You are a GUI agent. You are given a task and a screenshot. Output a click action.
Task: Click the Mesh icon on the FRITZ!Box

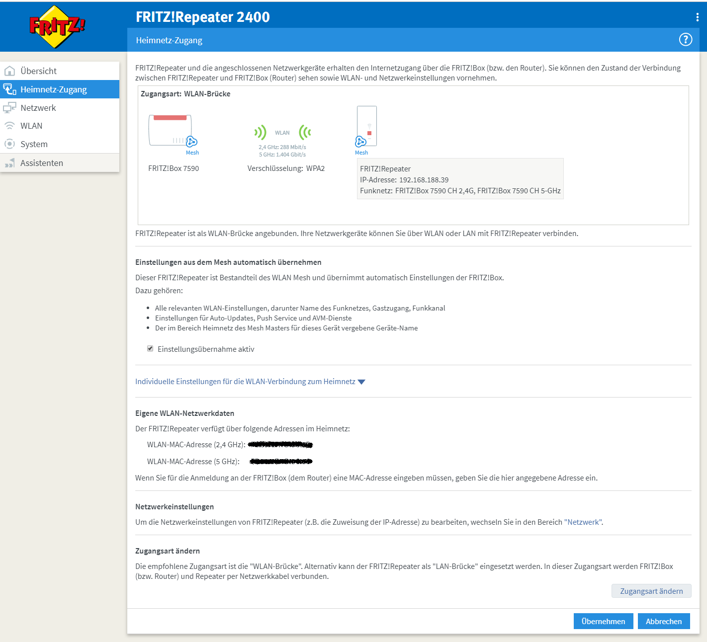pos(191,142)
